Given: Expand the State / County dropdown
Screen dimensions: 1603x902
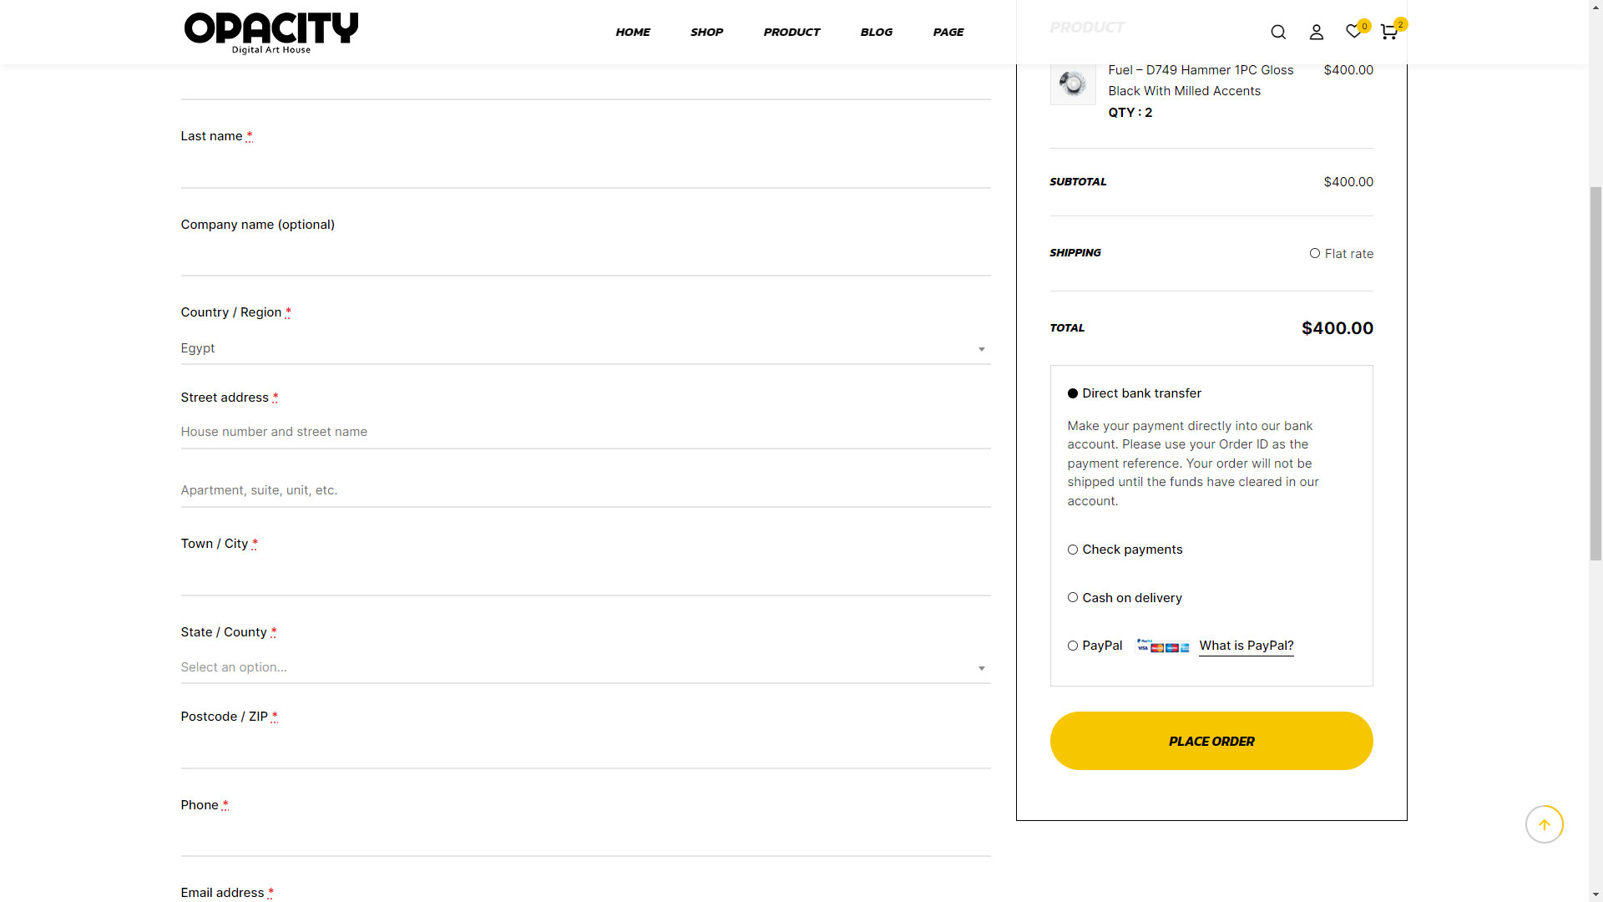Looking at the screenshot, I should [x=585, y=667].
